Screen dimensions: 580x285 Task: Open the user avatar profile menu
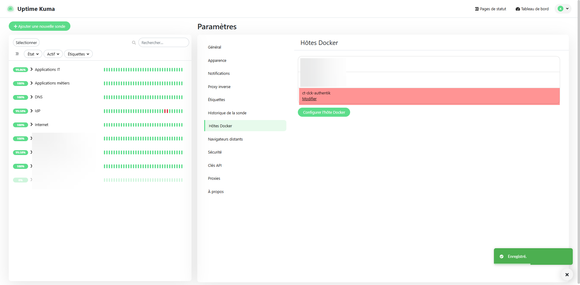click(563, 9)
